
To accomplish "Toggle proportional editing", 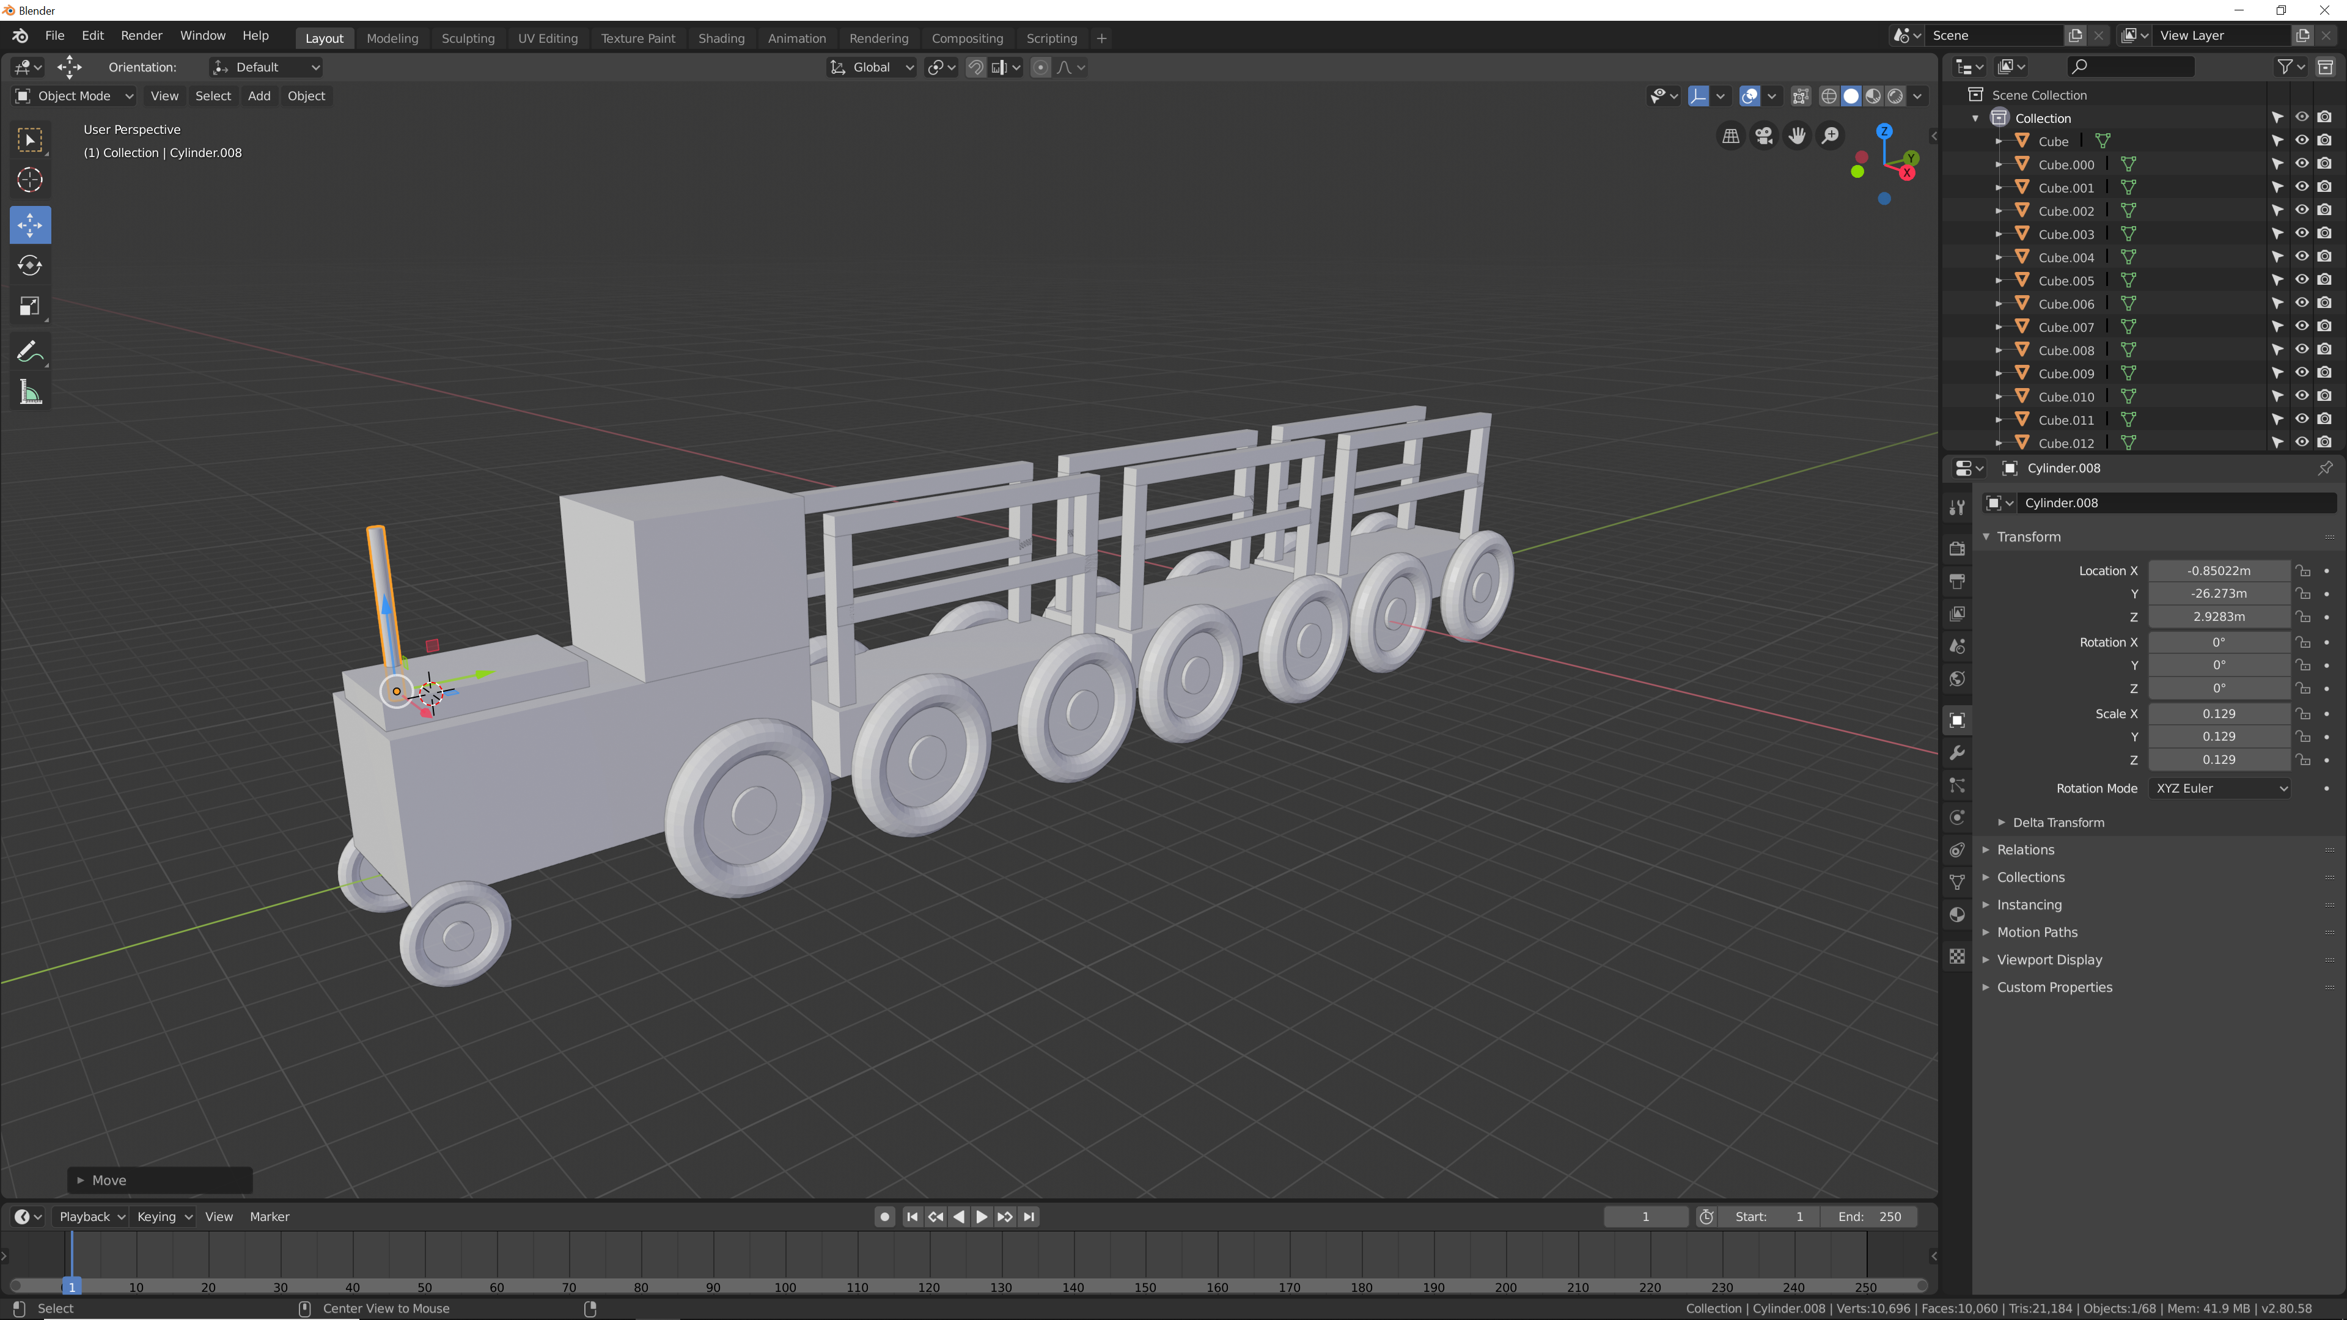I will (x=1040, y=67).
